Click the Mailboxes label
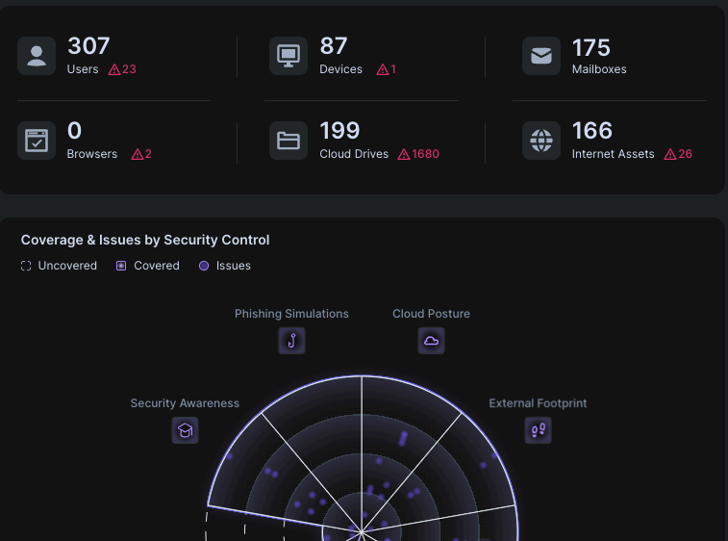 point(599,69)
